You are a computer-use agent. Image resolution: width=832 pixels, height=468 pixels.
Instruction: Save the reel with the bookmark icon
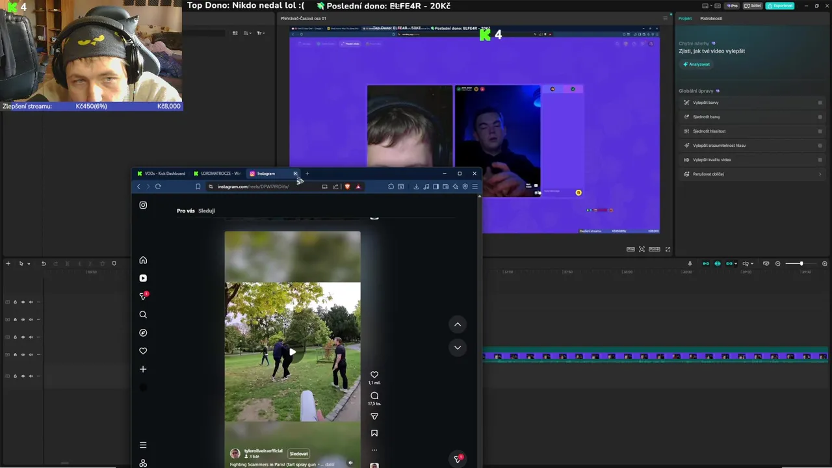[x=374, y=433]
